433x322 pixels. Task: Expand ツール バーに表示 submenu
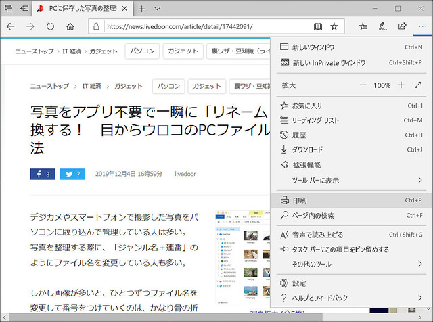[x=351, y=181]
